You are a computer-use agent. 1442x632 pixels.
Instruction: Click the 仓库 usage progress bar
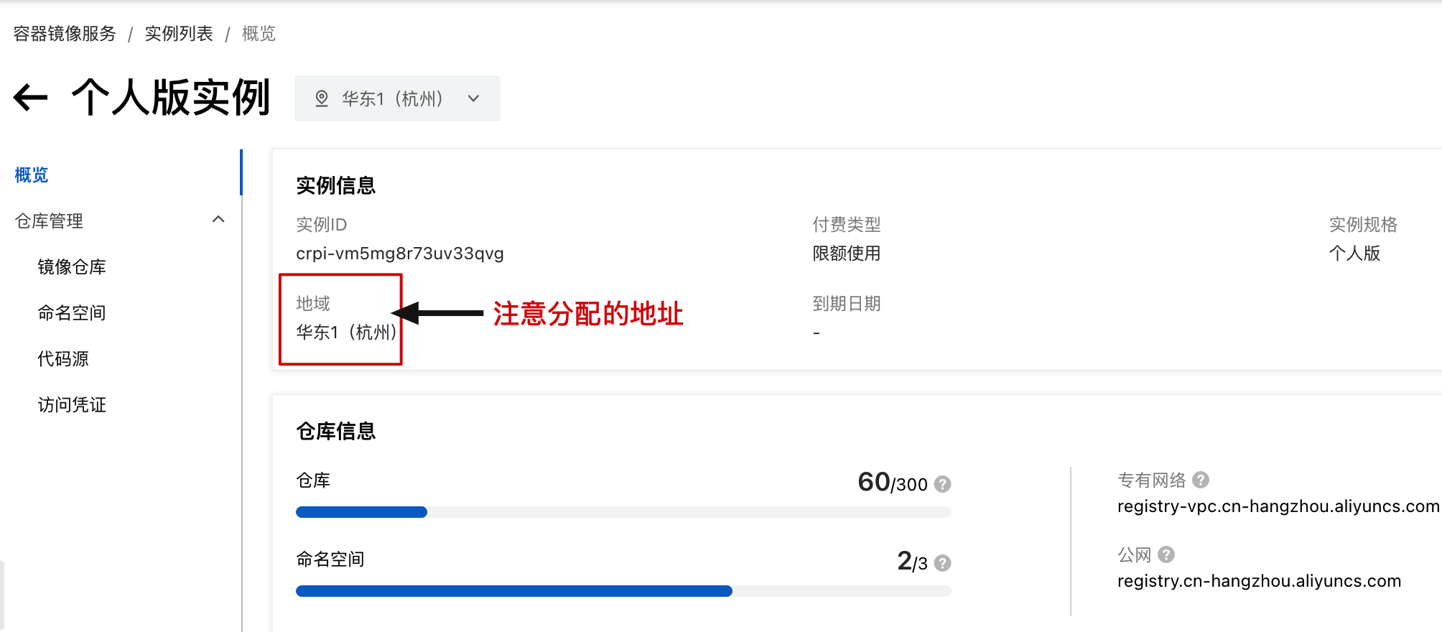click(x=623, y=512)
